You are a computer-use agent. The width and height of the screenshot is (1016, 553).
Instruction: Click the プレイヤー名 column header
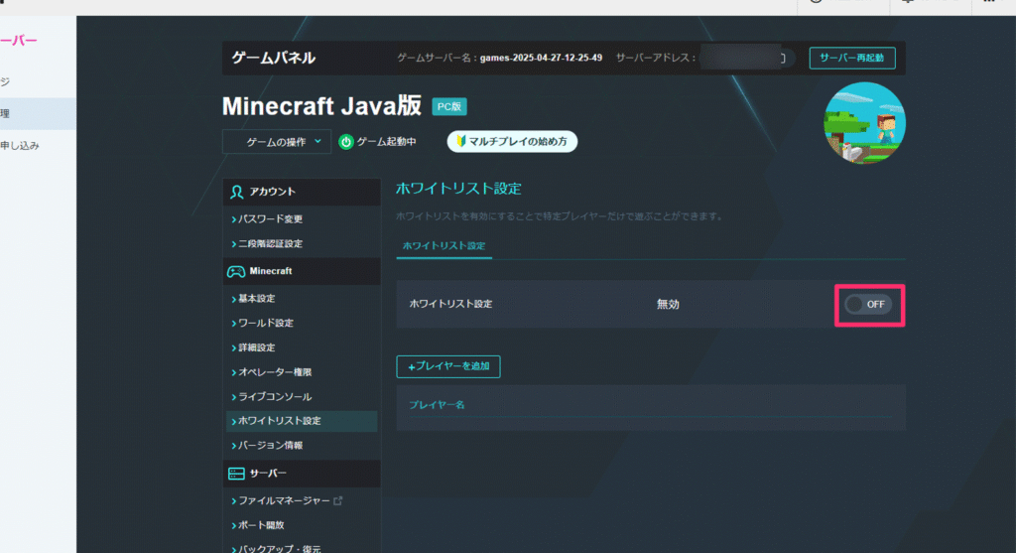pyautogui.click(x=437, y=404)
